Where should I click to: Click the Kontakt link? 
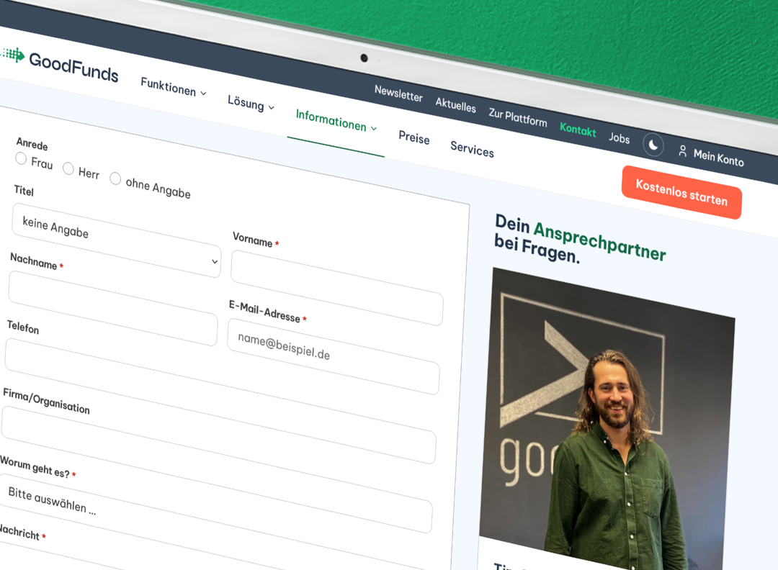(x=578, y=129)
